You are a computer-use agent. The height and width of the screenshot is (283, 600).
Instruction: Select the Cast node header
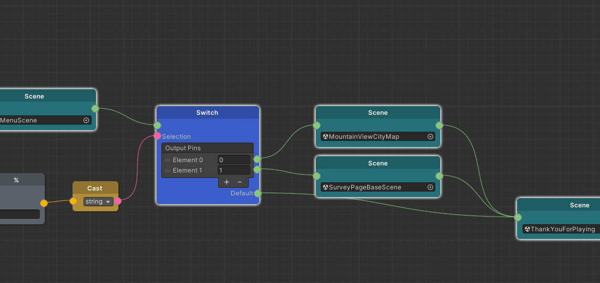pos(95,188)
